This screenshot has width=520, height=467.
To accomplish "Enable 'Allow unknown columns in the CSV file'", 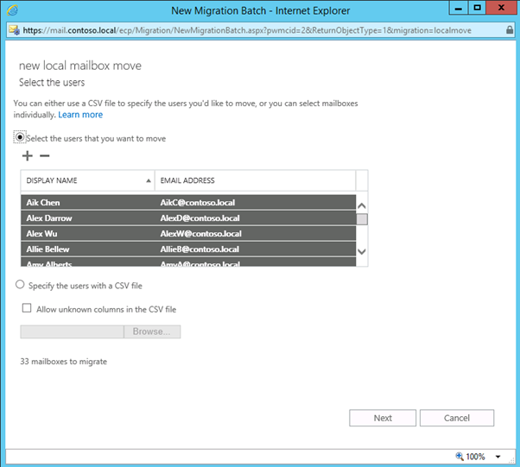I will [27, 308].
